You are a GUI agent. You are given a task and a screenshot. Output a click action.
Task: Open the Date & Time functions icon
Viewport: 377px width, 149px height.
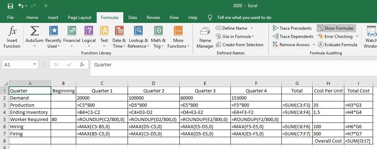click(119, 31)
